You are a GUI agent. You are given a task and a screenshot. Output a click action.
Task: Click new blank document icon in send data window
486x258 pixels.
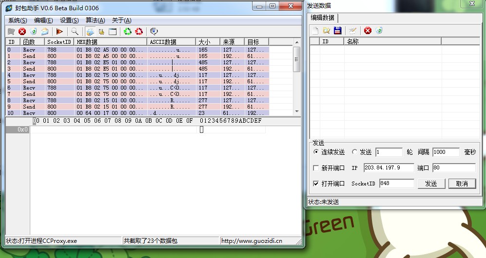point(315,30)
